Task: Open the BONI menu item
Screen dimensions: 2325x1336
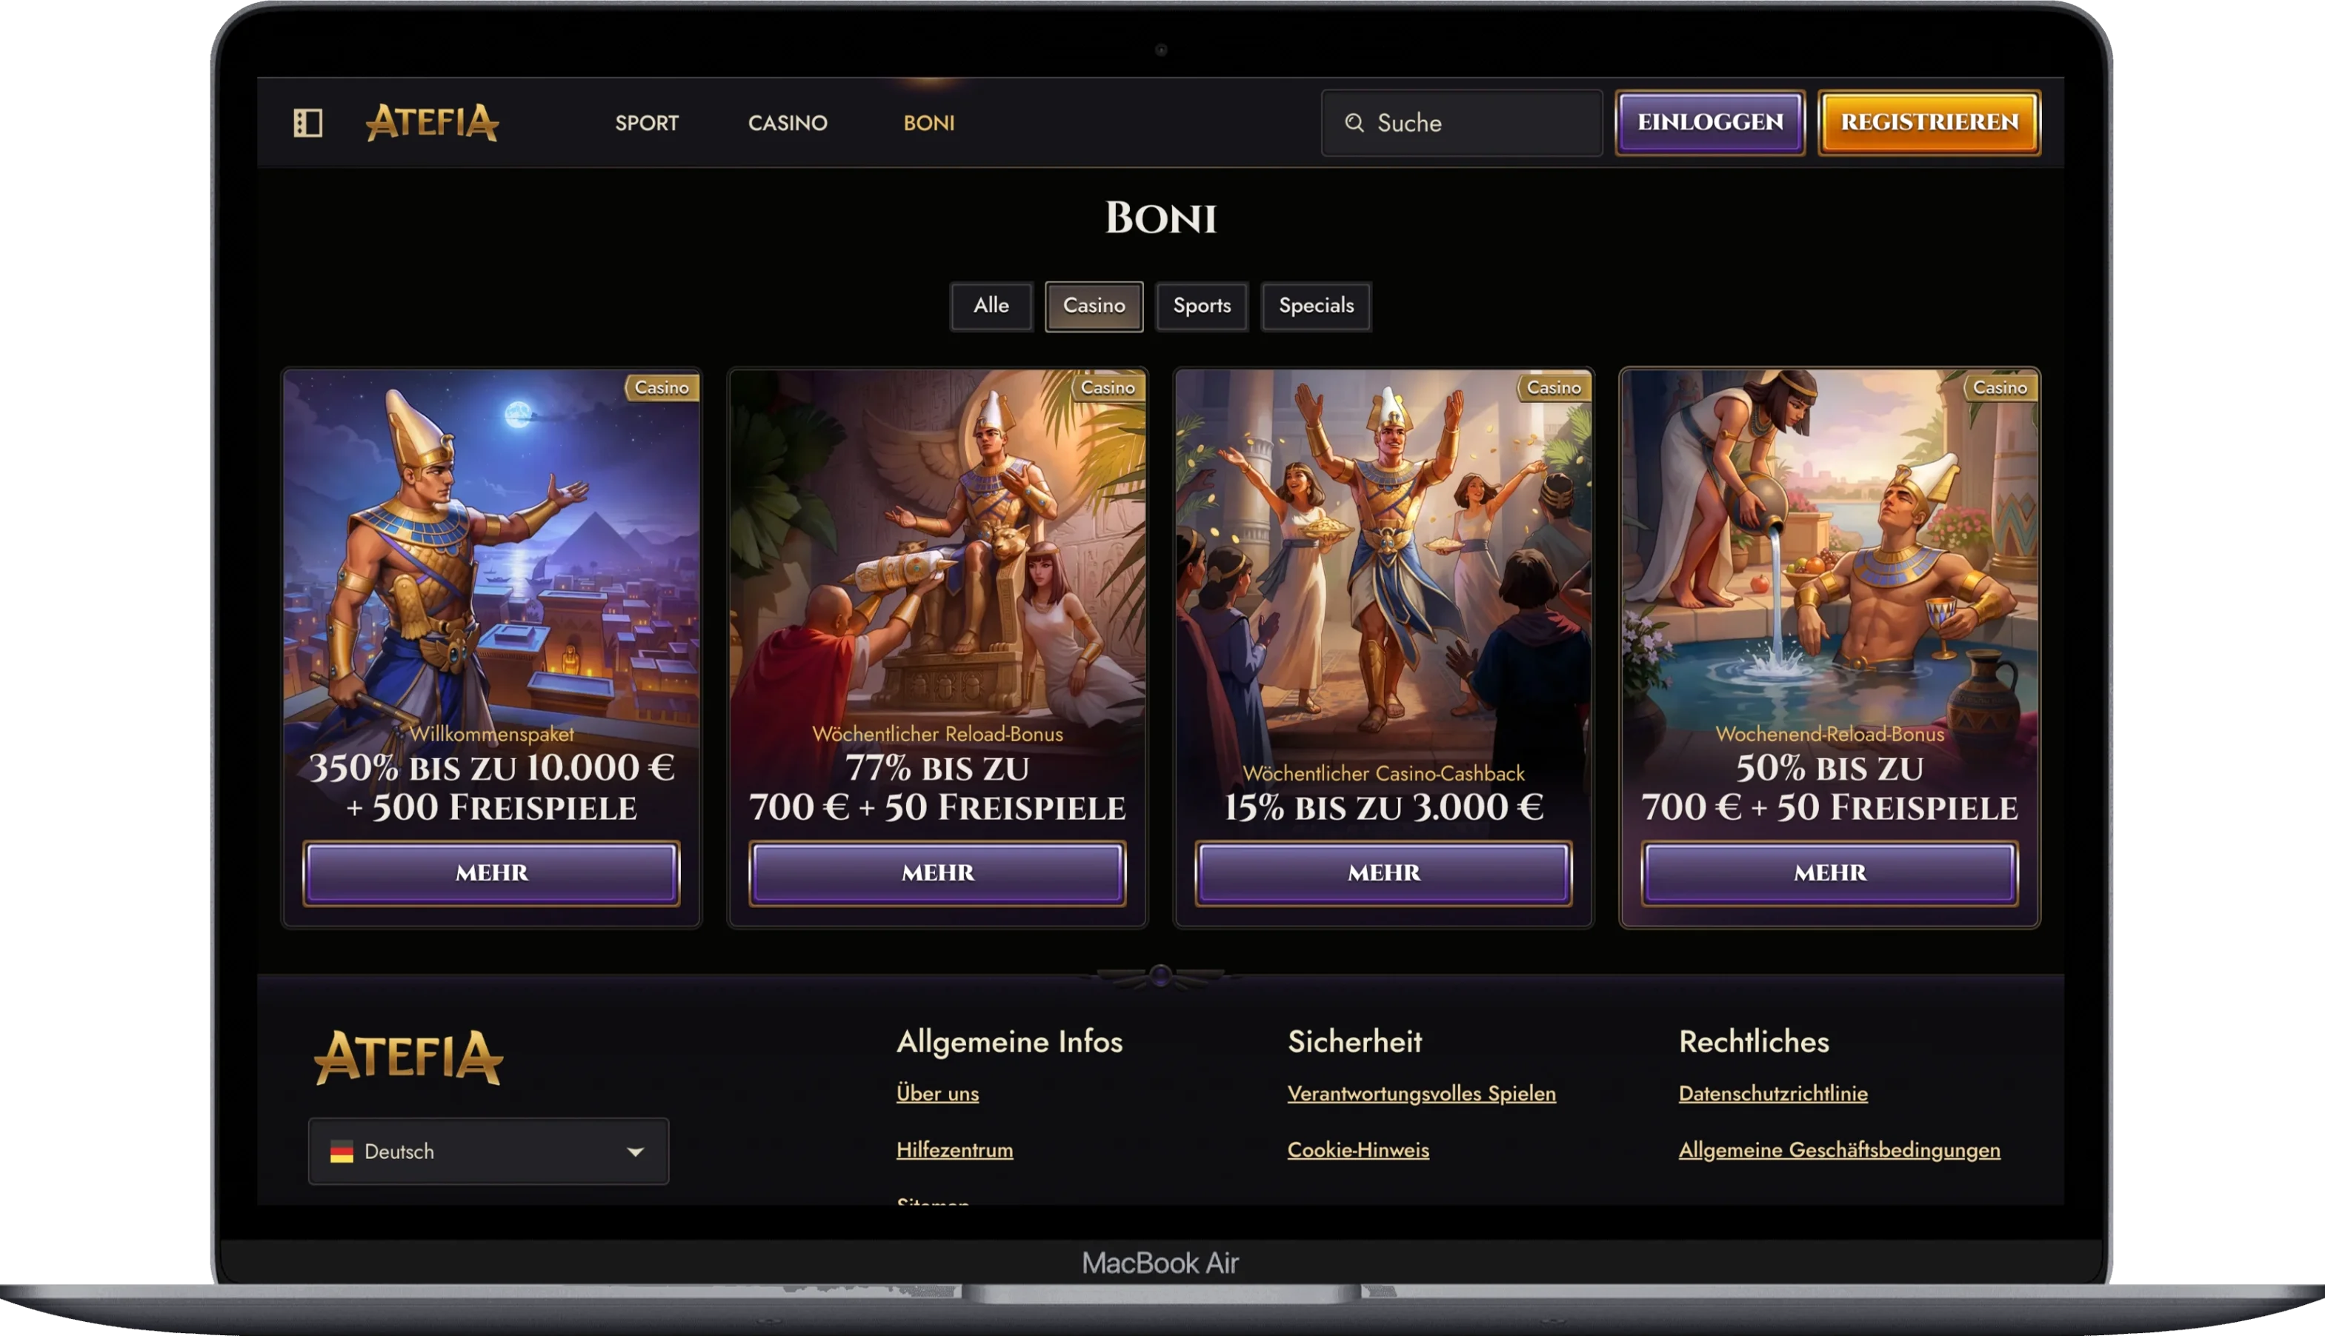Action: click(x=929, y=123)
